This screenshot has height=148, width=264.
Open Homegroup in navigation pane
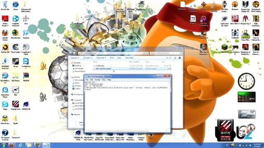point(78,95)
